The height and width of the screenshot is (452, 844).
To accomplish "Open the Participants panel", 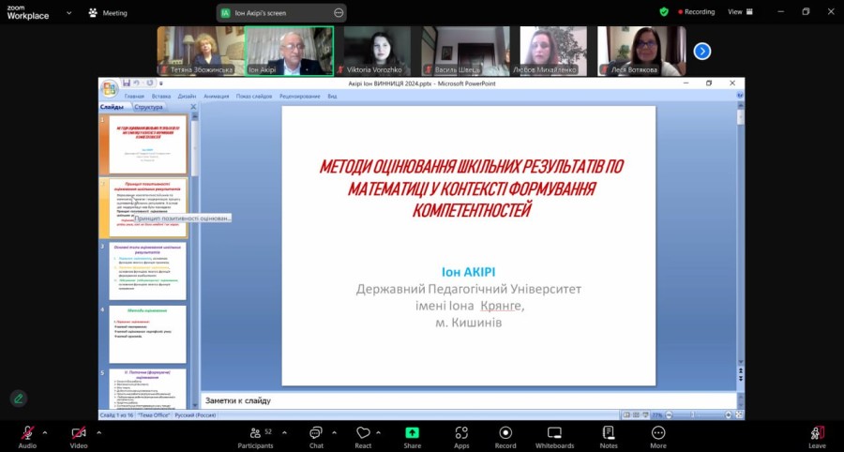I will click(x=256, y=437).
